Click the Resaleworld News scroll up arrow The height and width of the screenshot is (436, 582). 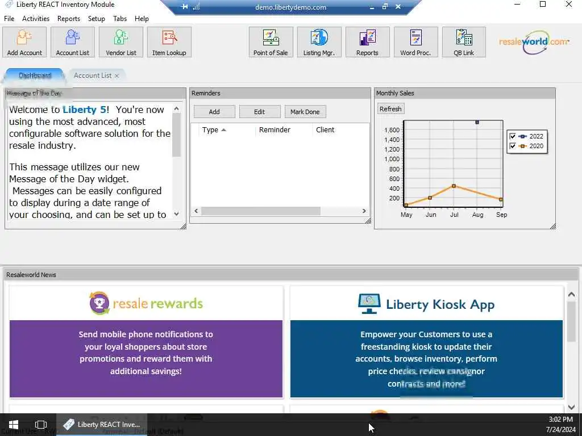pyautogui.click(x=572, y=295)
